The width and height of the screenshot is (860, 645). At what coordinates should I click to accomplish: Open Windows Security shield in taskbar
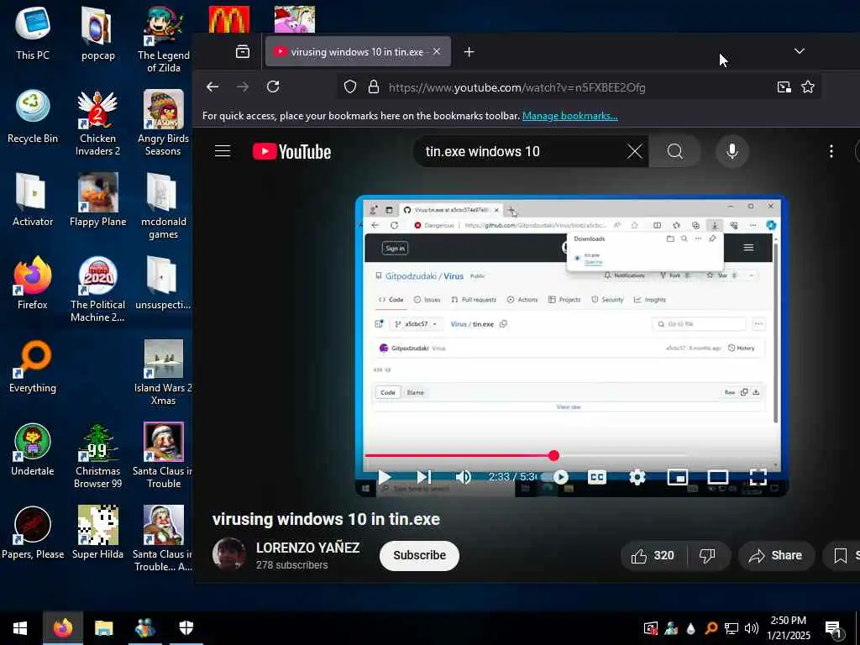click(x=186, y=628)
